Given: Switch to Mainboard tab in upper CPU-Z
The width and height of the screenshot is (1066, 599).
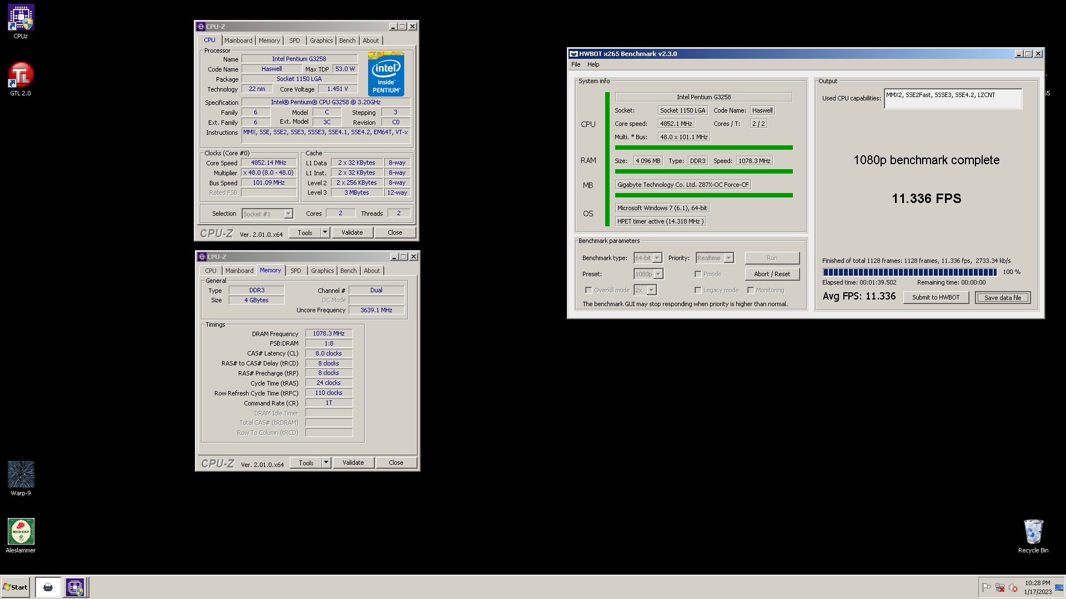Looking at the screenshot, I should tap(238, 40).
